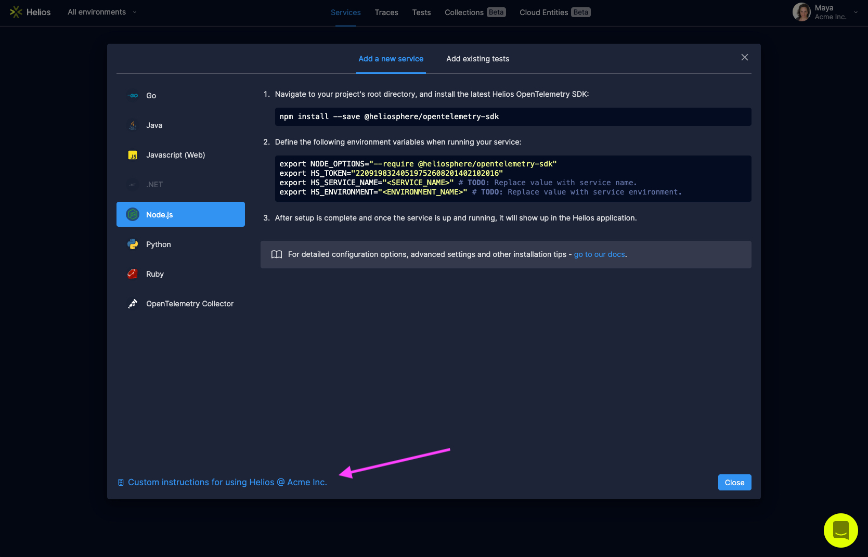The image size is (868, 557).
Task: Click Maya's profile avatar
Action: pyautogui.click(x=801, y=12)
